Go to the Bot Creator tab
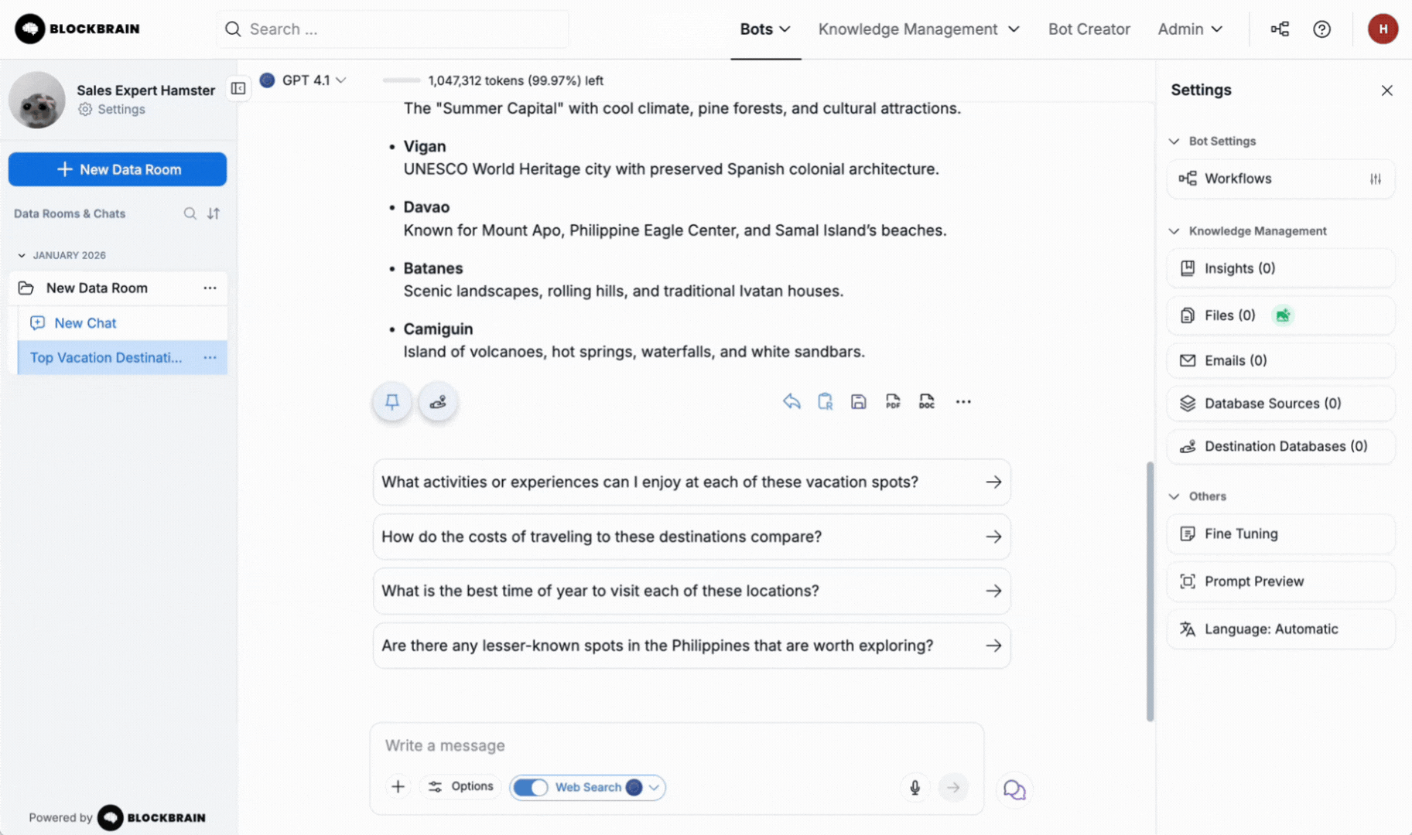Image resolution: width=1412 pixels, height=835 pixels. [1089, 29]
